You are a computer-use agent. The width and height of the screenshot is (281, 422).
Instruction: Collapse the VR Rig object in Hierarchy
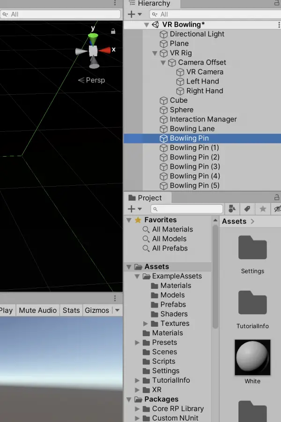pos(155,53)
